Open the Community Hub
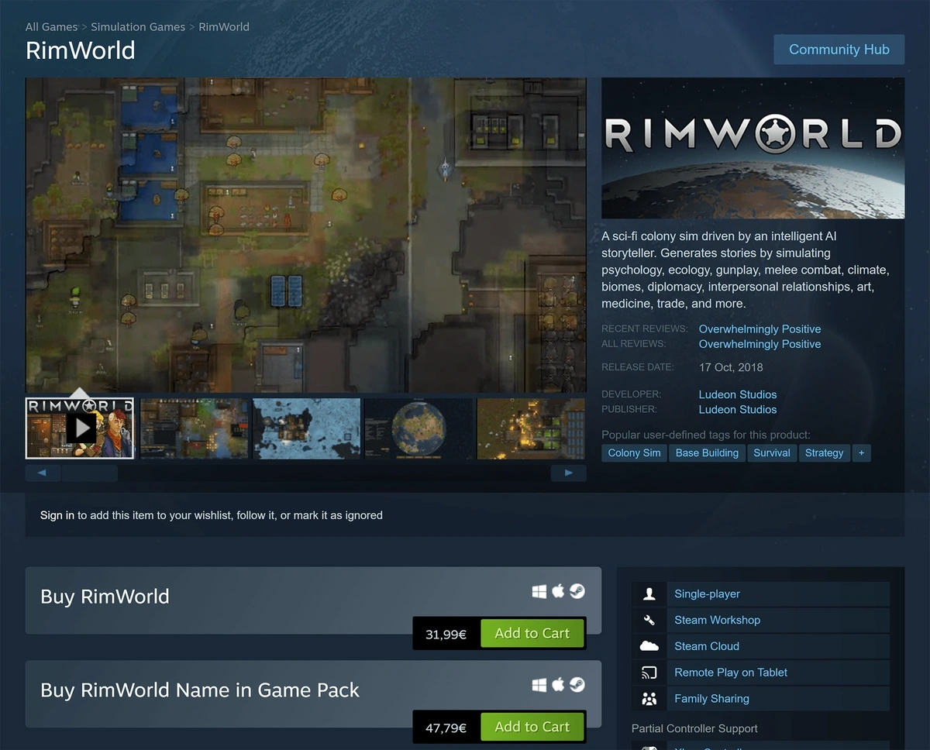Image resolution: width=930 pixels, height=750 pixels. [x=839, y=50]
